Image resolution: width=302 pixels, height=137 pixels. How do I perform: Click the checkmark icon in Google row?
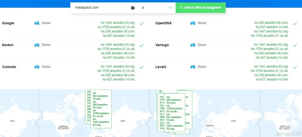coord(142,24)
